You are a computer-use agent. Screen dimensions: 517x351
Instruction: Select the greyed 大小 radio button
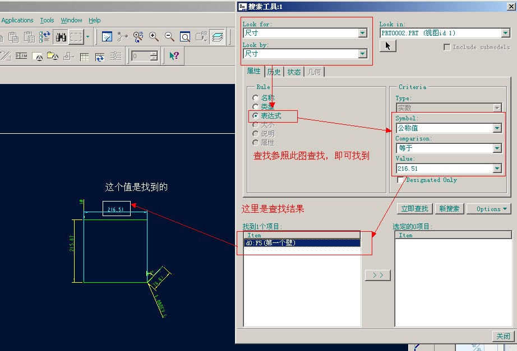click(x=256, y=125)
